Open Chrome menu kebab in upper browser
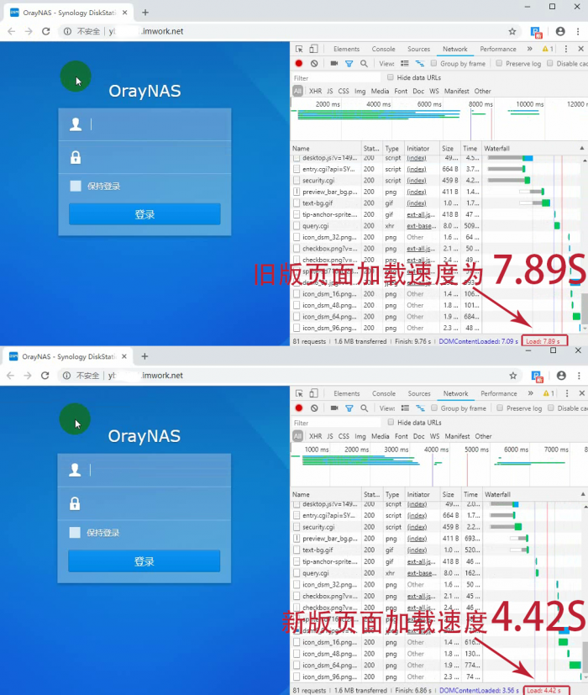 578,31
